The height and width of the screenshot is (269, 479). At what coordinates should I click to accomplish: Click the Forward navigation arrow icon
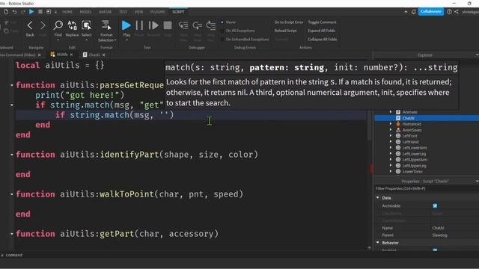pyautogui.click(x=43, y=25)
